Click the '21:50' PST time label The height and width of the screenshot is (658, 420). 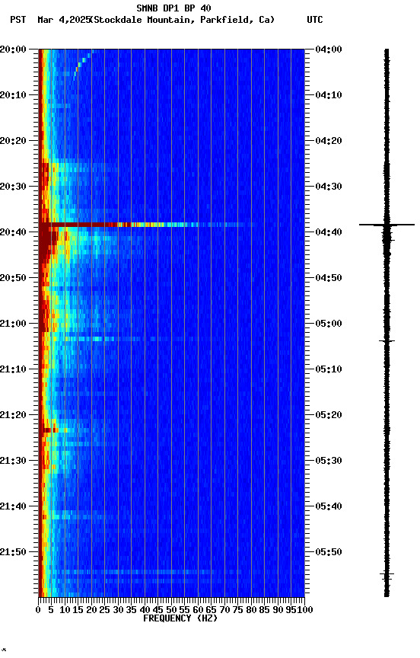[x=13, y=552]
